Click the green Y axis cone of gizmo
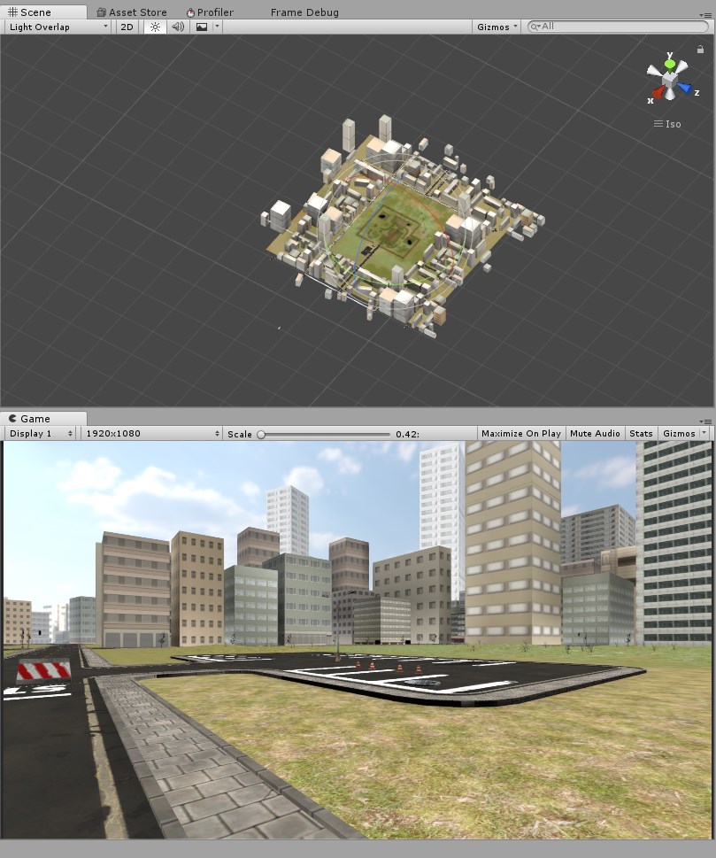Viewport: 716px width, 858px height. click(669, 64)
